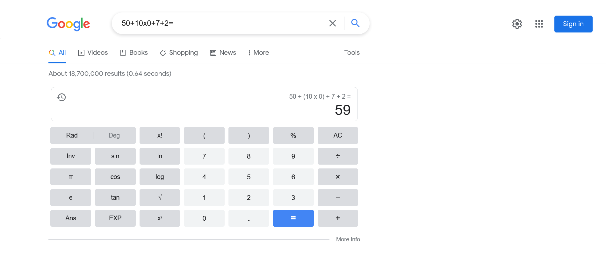Image resolution: width=606 pixels, height=263 pixels.
Task: Click the Sign in button
Action: coord(573,24)
